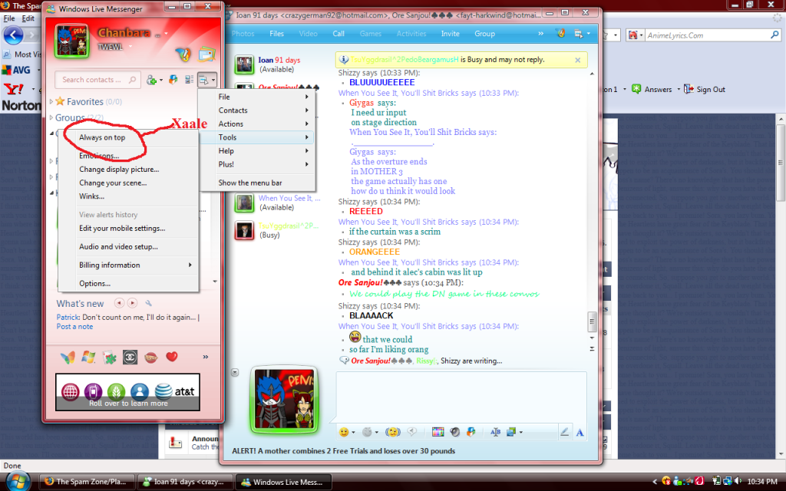The height and width of the screenshot is (491, 786).
Task: Open the background picture icon in chat toolbar
Action: pos(512,432)
